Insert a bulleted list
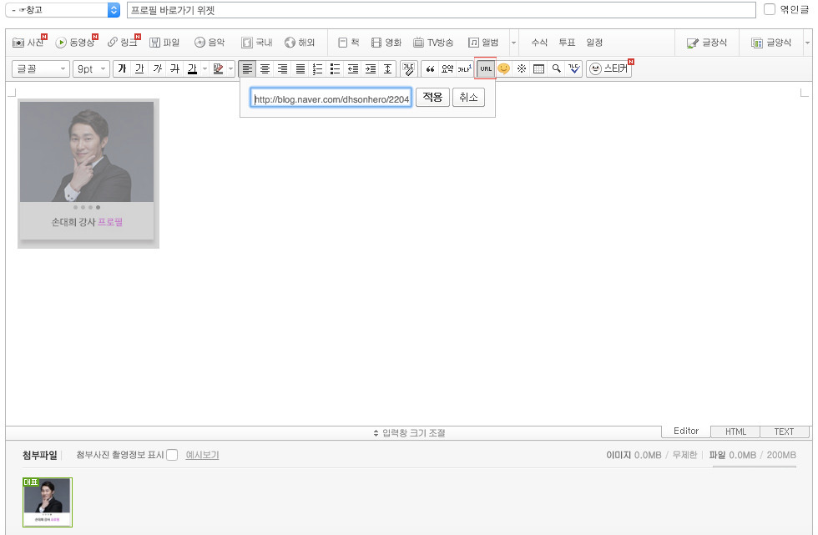This screenshot has width=818, height=535. pos(336,68)
